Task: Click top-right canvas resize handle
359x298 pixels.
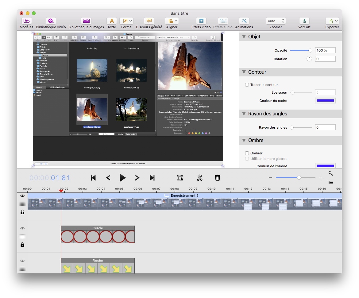Action: [x=223, y=33]
